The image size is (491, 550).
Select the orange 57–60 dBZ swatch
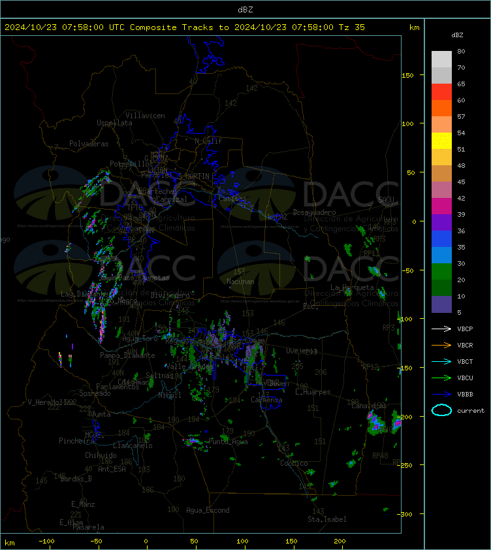pyautogui.click(x=441, y=108)
